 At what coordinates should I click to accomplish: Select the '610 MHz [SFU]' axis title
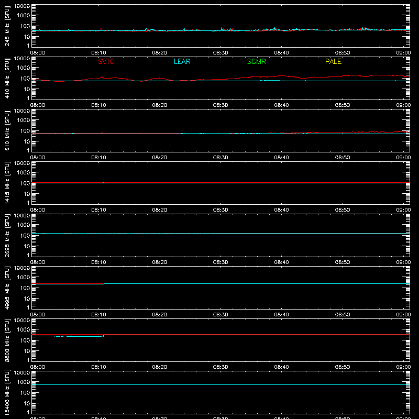click(x=7, y=130)
